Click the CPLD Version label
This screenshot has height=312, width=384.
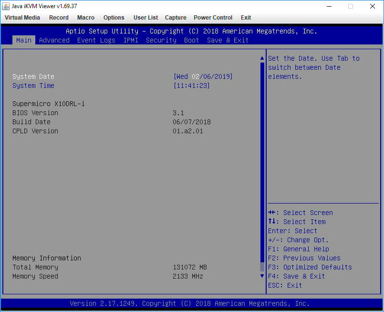pyautogui.click(x=35, y=131)
